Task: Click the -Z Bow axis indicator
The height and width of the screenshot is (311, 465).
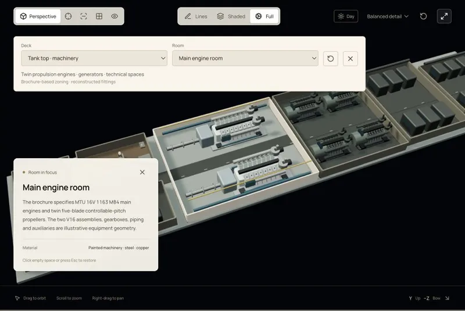Action: pos(432,298)
